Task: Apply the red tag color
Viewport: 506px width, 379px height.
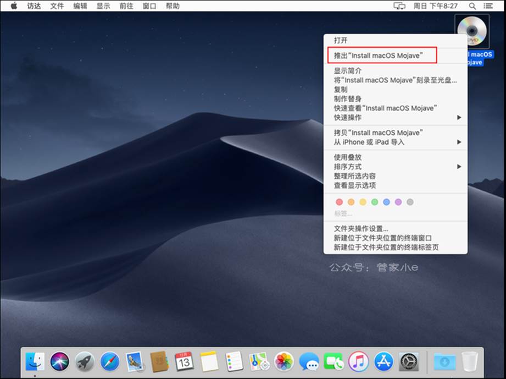Action: pyautogui.click(x=339, y=202)
